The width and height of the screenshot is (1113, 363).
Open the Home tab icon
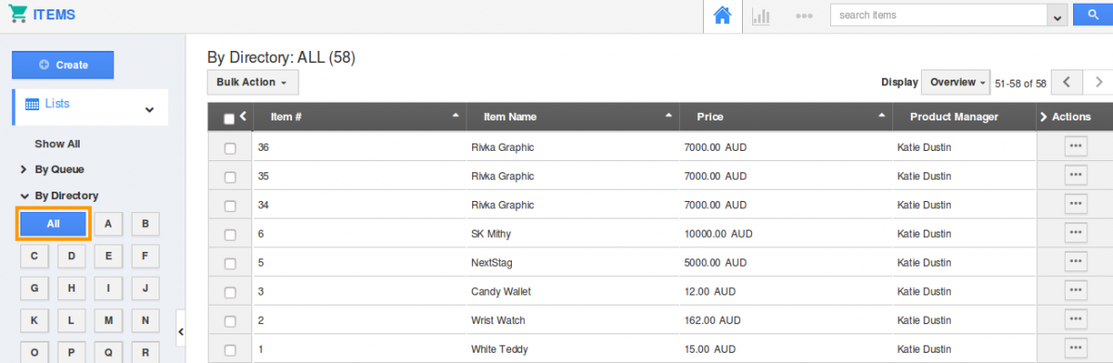(x=723, y=16)
